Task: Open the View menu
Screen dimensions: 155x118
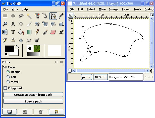Action: [102, 9]
